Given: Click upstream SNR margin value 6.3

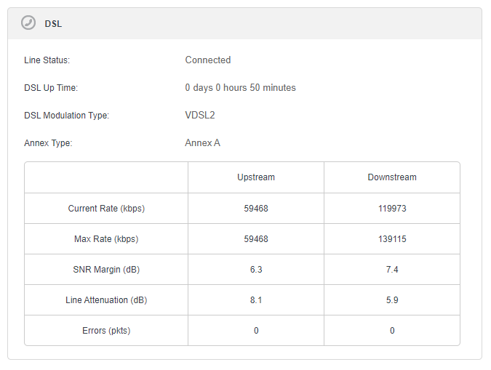Looking at the screenshot, I should tap(256, 270).
